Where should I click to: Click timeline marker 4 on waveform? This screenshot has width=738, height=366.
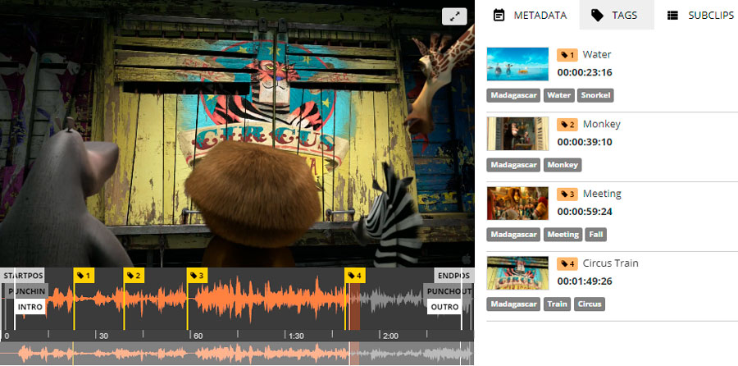click(x=355, y=276)
